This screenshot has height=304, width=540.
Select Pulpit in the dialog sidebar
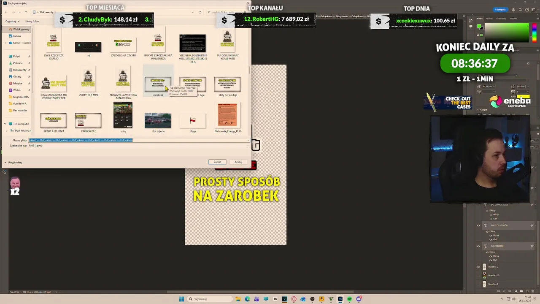click(16, 56)
